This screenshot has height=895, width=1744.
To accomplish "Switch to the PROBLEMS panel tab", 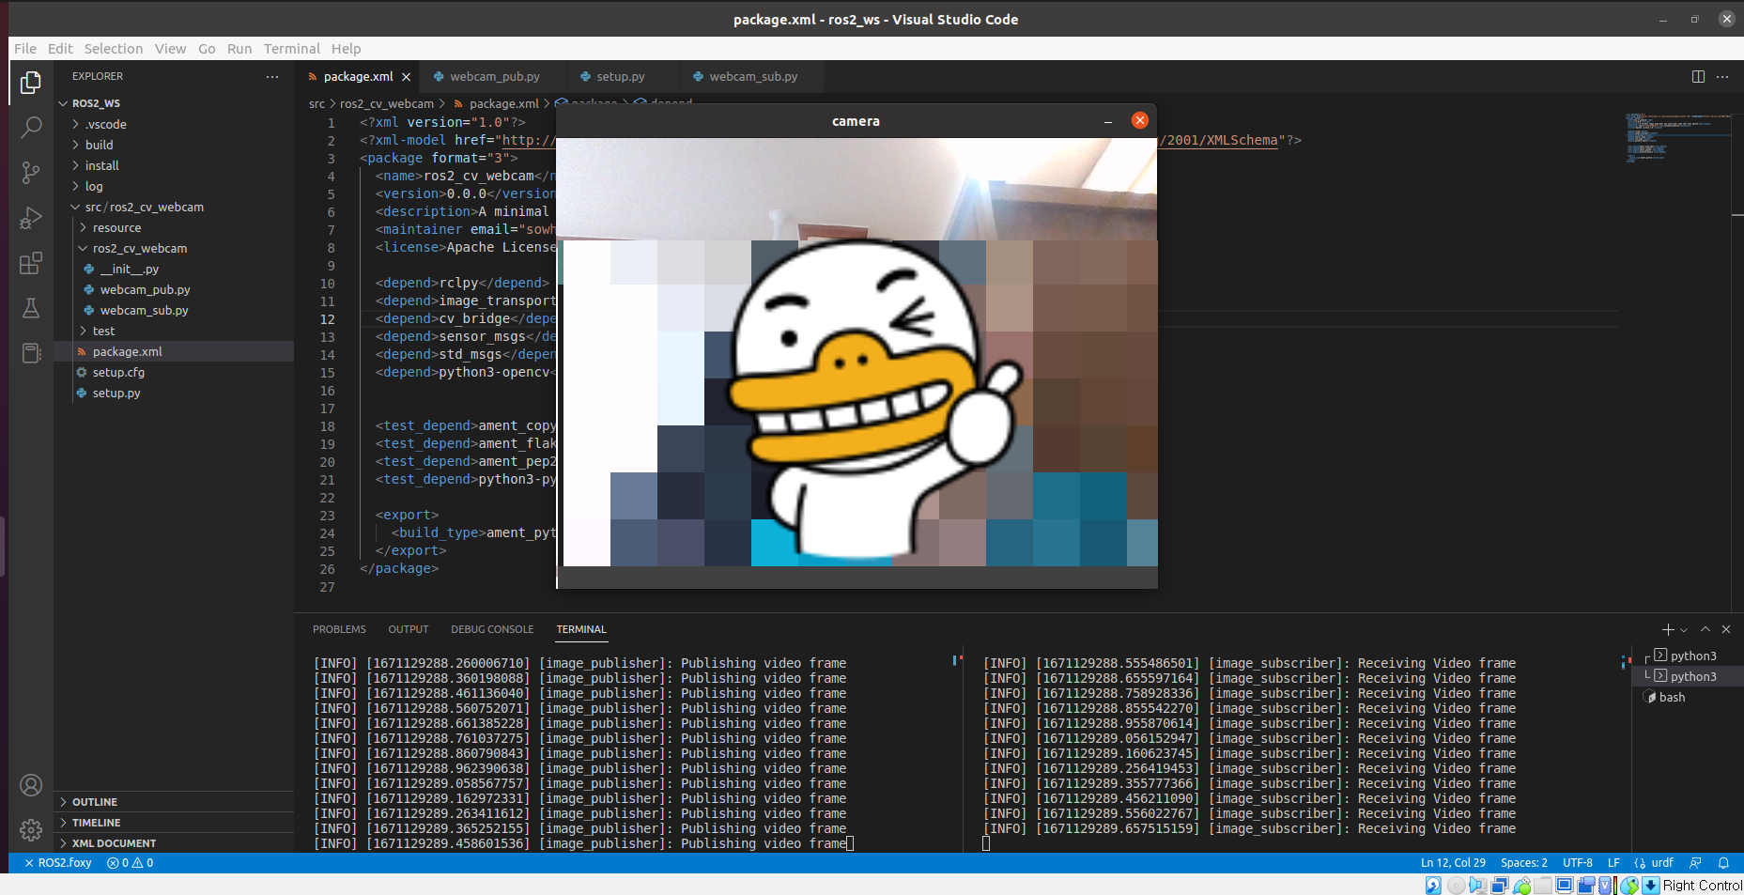I will [339, 629].
